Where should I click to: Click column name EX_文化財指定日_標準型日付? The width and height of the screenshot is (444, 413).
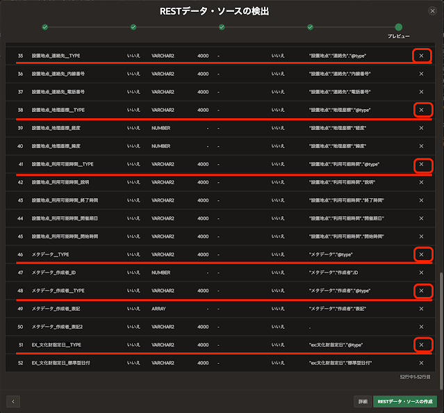point(61,363)
